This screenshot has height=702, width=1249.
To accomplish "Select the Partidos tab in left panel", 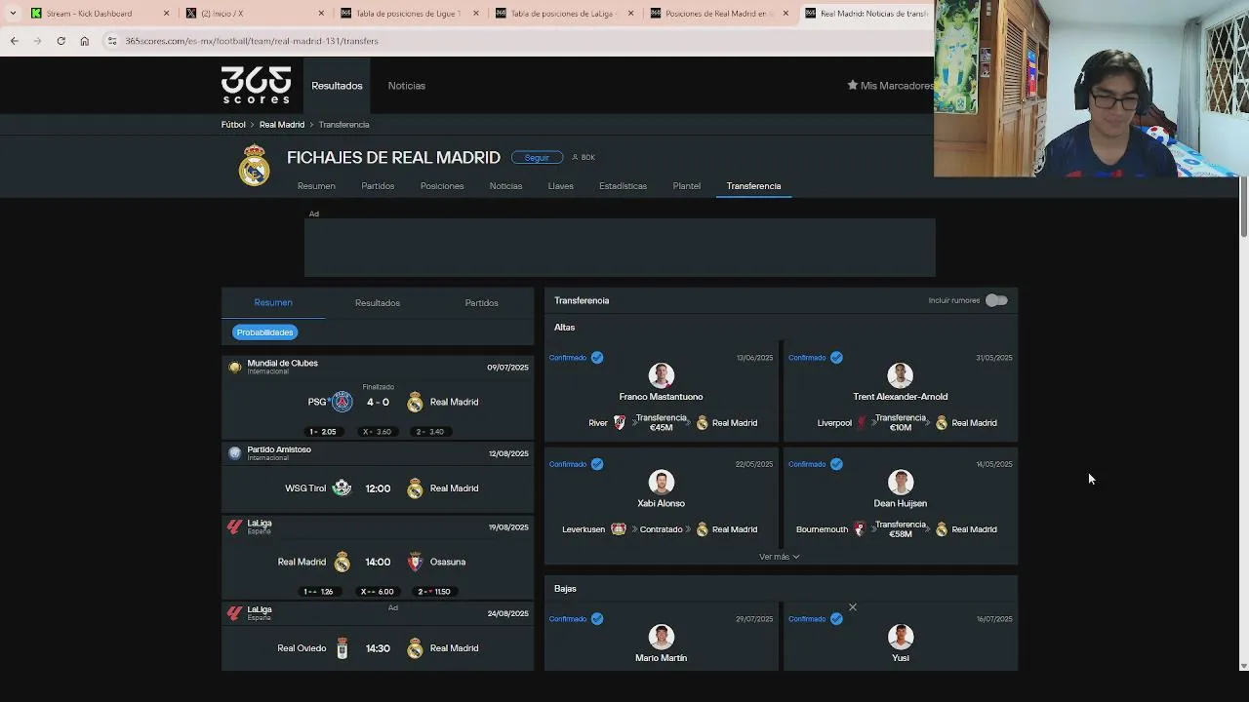I will pyautogui.click(x=481, y=303).
